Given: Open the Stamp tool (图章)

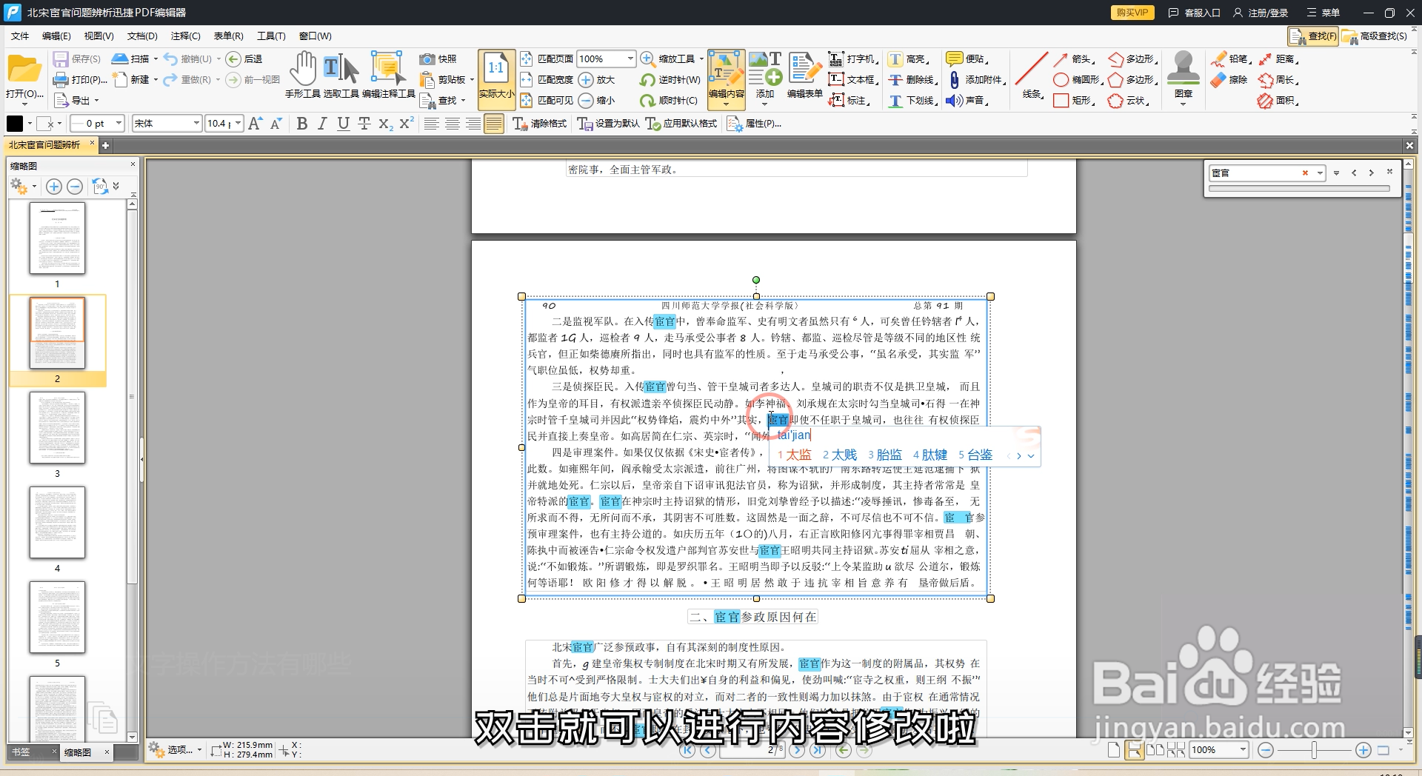Looking at the screenshot, I should (1183, 74).
